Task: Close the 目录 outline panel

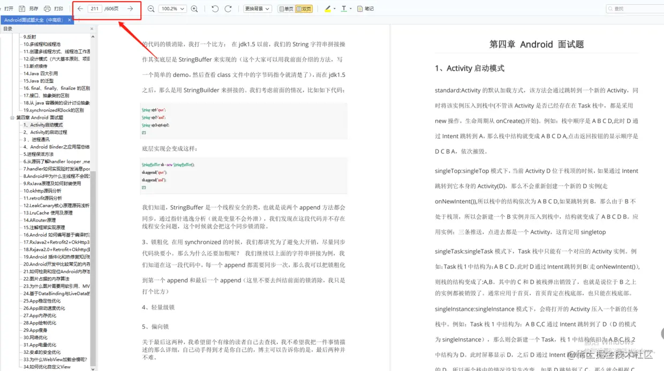Action: (92, 29)
